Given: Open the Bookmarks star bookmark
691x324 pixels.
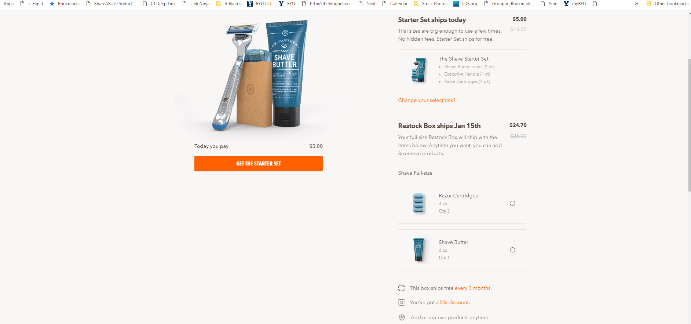Looking at the screenshot, I should click(x=65, y=4).
